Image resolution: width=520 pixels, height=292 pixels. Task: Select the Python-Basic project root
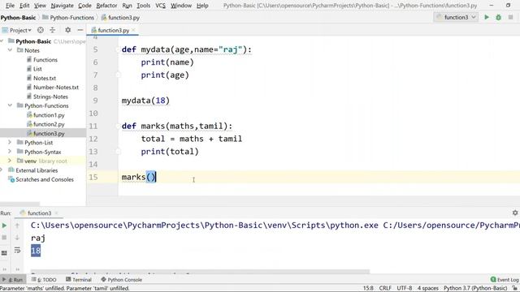(33, 41)
